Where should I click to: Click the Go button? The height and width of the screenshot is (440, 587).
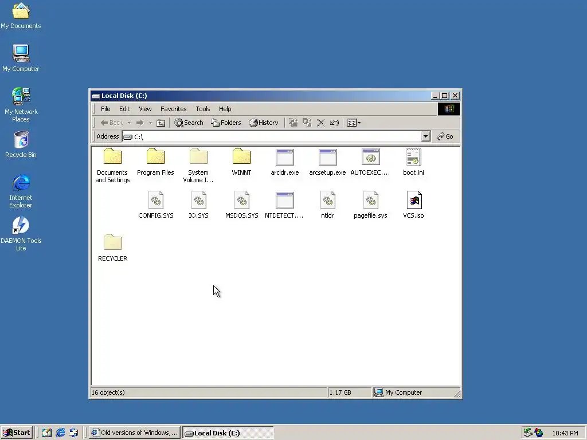(445, 136)
